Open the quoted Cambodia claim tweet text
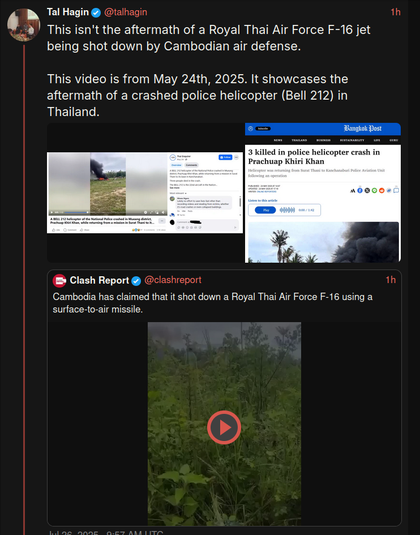Image resolution: width=420 pixels, height=535 pixels. 213,303
